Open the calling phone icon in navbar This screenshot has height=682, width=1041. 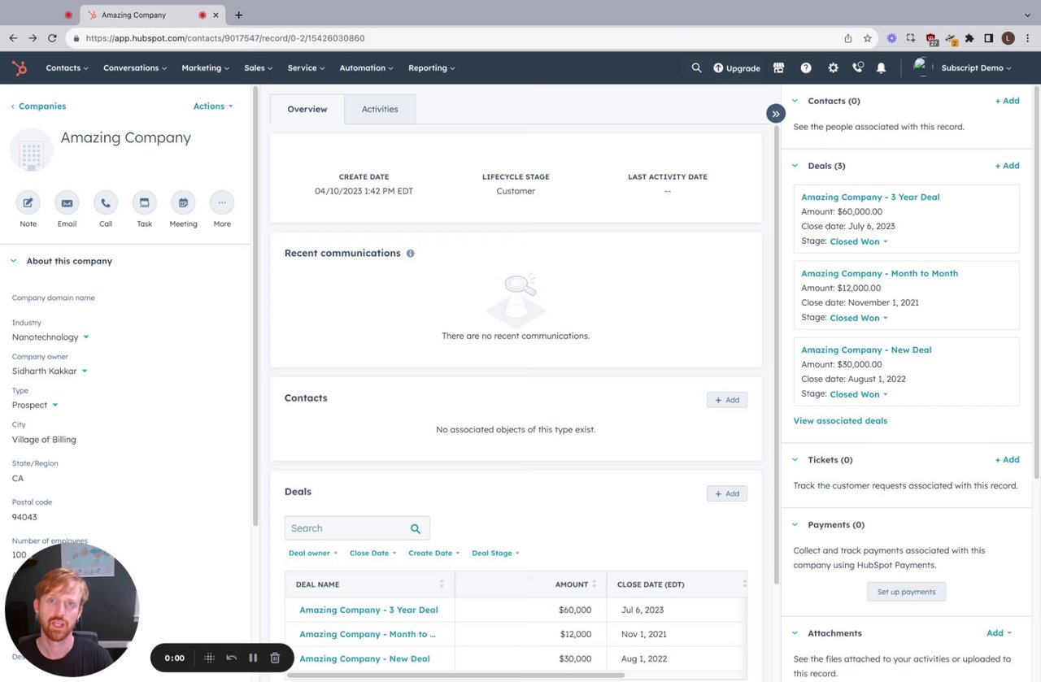click(x=857, y=68)
